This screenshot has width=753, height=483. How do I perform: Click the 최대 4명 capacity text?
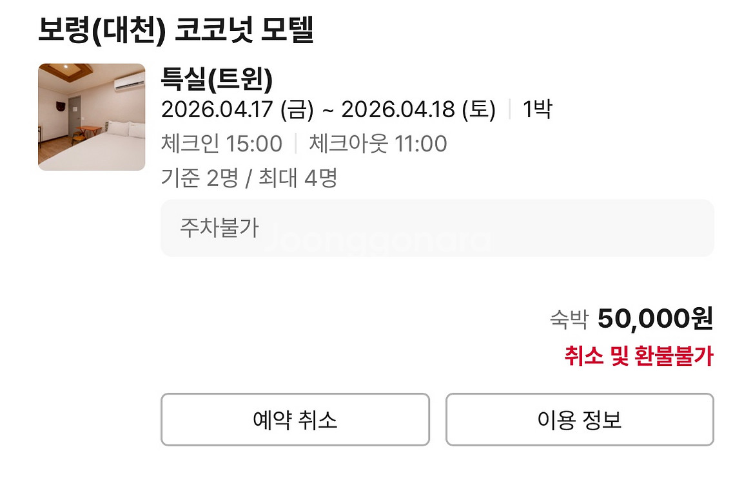[x=298, y=177]
